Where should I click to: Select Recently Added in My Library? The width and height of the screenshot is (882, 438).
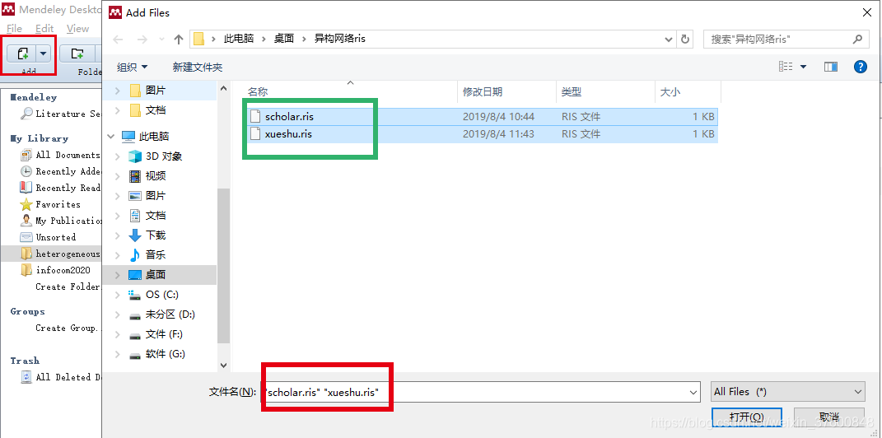coord(61,171)
